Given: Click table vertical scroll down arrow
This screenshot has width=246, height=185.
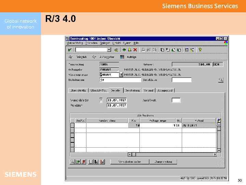Looking at the screenshot, I should (219, 150).
